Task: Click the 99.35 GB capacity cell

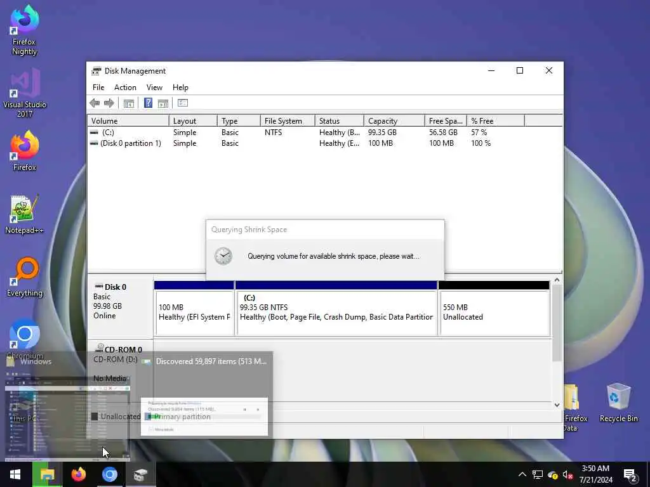Action: 382,133
